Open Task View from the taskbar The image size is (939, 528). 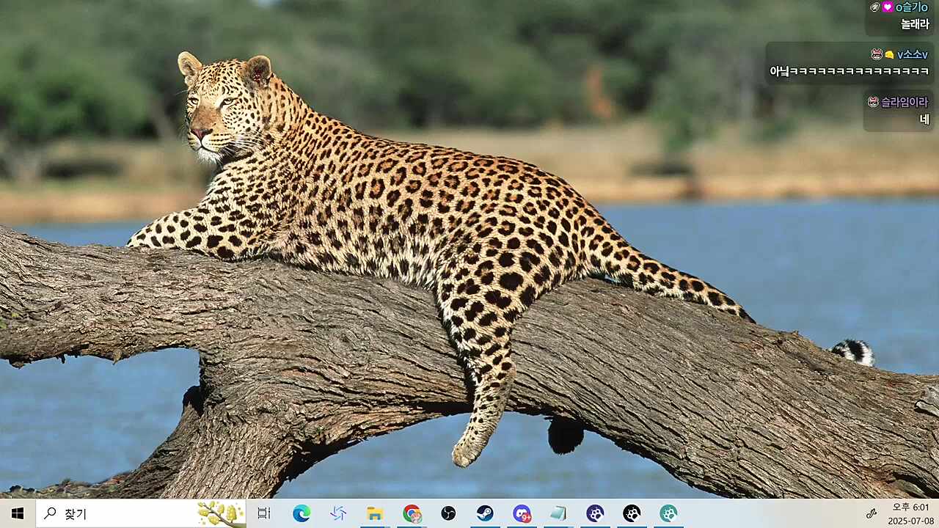(x=264, y=513)
